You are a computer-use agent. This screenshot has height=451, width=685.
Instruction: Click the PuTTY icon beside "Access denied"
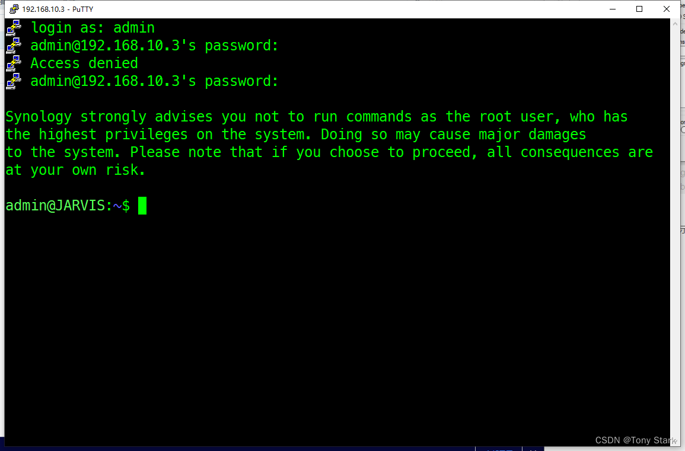(14, 63)
